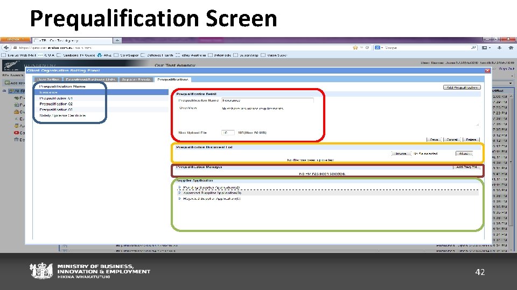517x290 pixels.
Task: Switch to the Supplier Panels tab
Action: pos(136,79)
